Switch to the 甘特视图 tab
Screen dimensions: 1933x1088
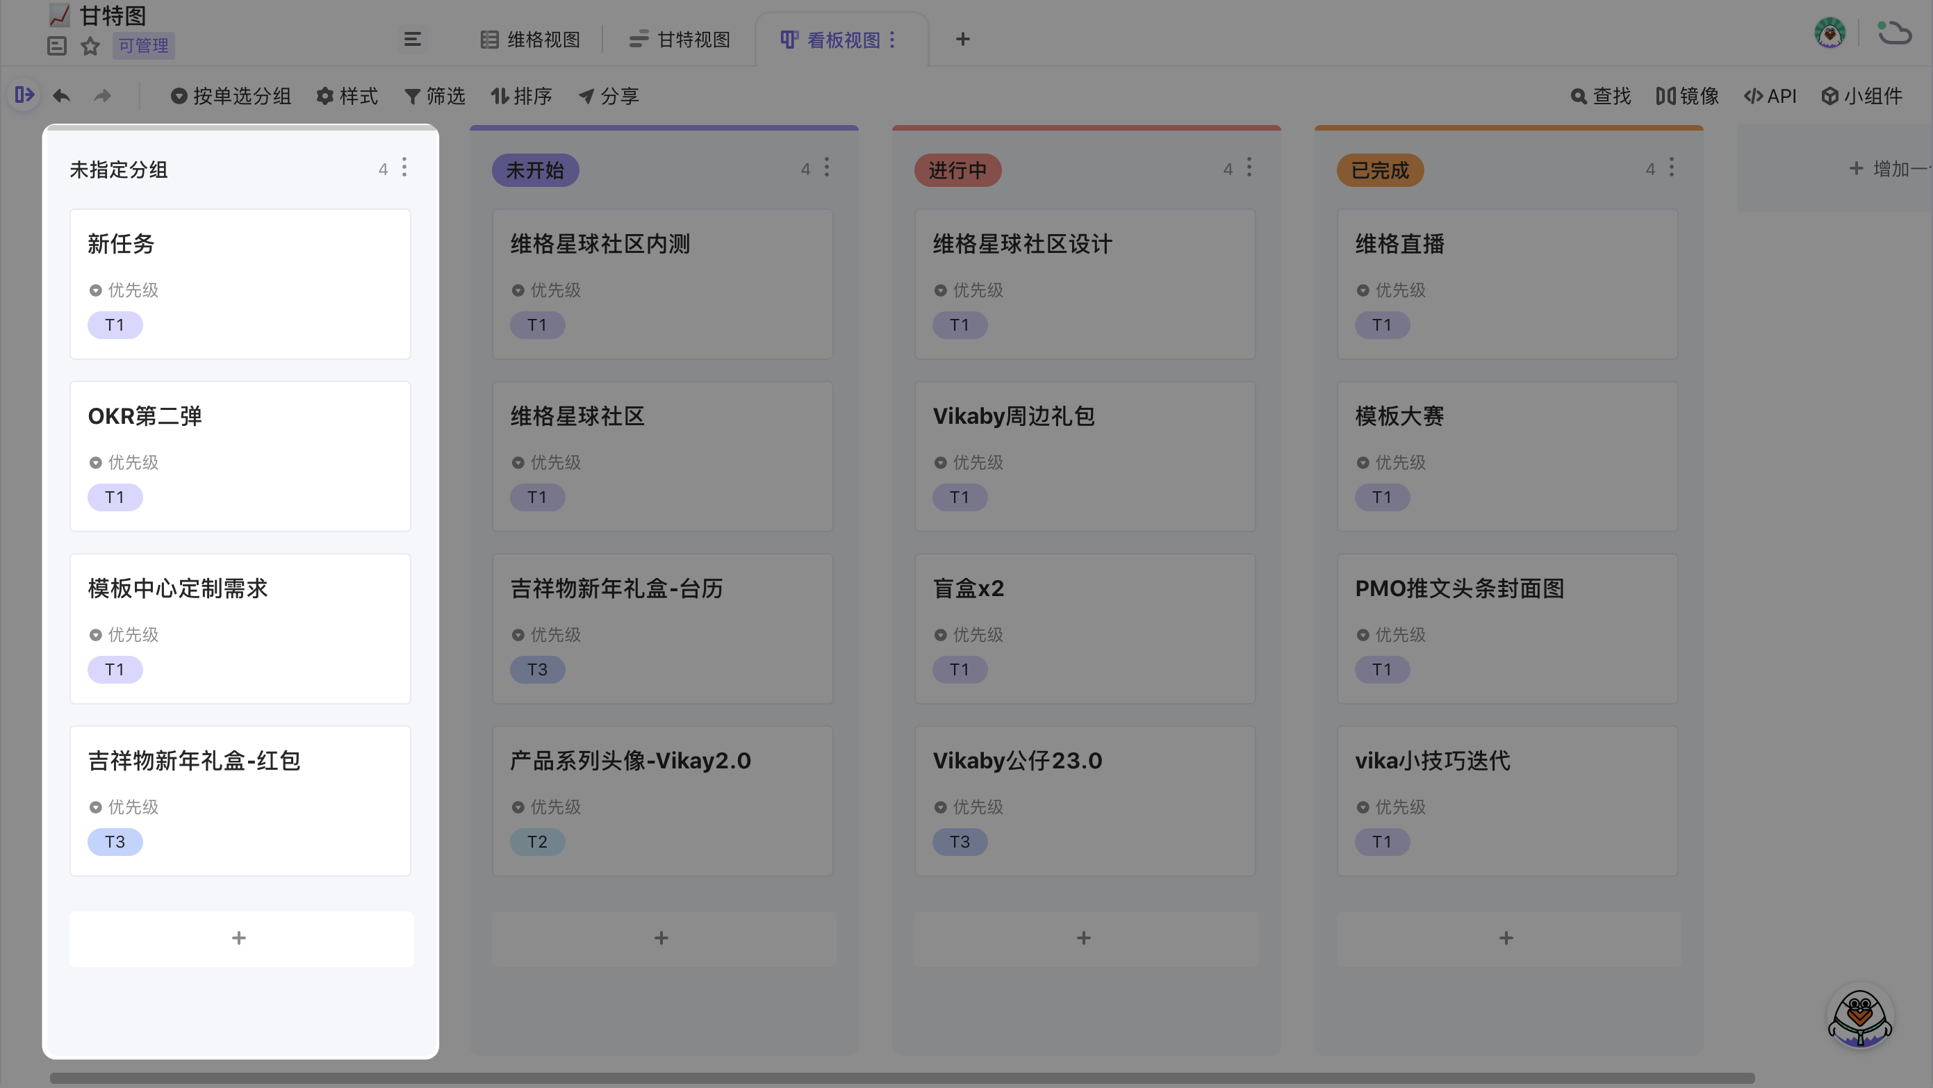679,39
